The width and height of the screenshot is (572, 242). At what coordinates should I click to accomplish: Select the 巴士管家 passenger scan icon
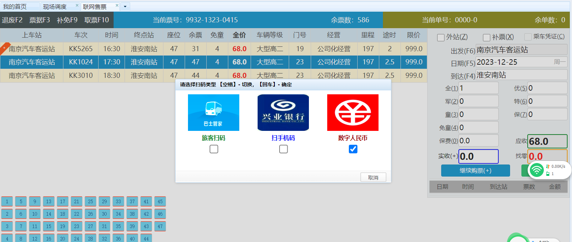click(213, 113)
